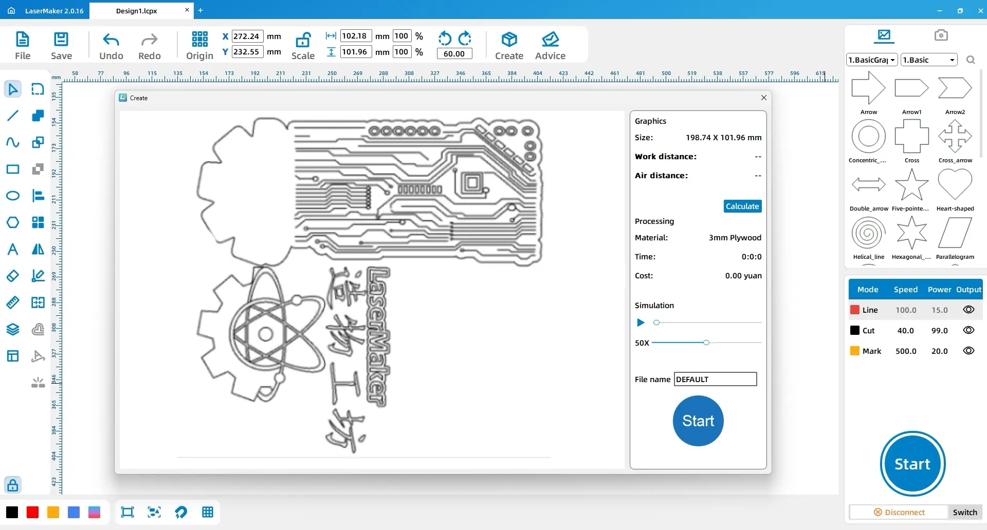Viewport: 987px width, 530px height.
Task: Toggle the Scale lock icon
Action: 303,40
